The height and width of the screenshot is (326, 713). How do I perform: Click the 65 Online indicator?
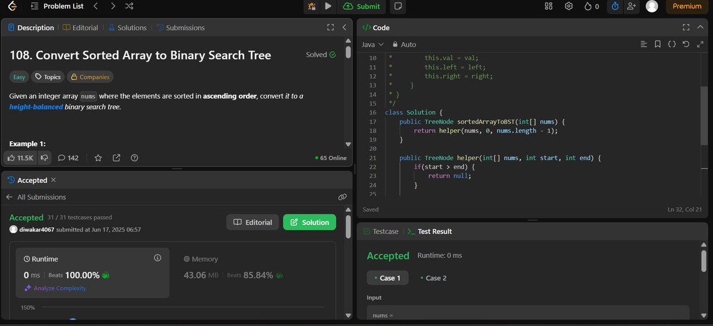(x=330, y=158)
